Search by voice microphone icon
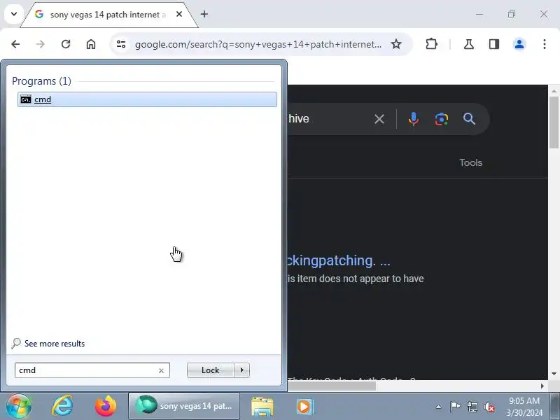This screenshot has width=560, height=420. 414,119
